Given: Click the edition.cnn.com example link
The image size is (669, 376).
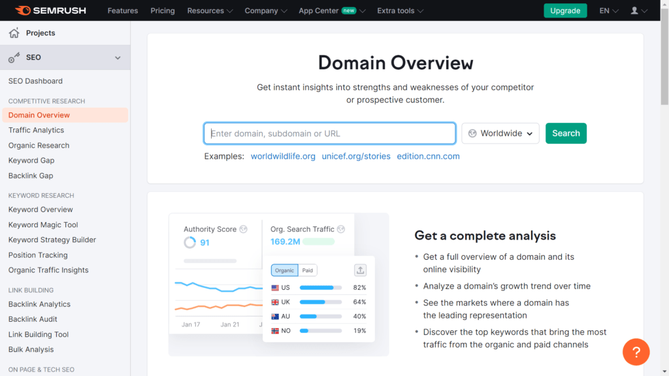Looking at the screenshot, I should click(428, 156).
